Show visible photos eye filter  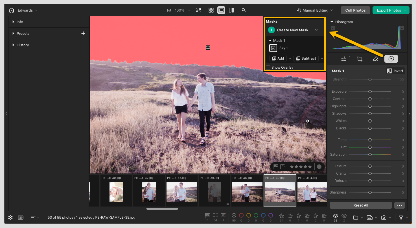coord(336,216)
